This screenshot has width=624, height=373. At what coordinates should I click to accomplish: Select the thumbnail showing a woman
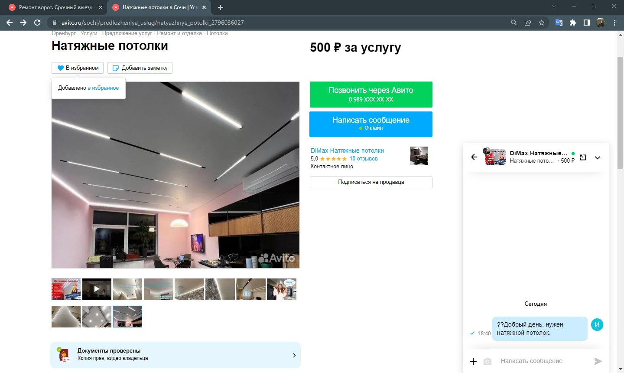(x=282, y=289)
